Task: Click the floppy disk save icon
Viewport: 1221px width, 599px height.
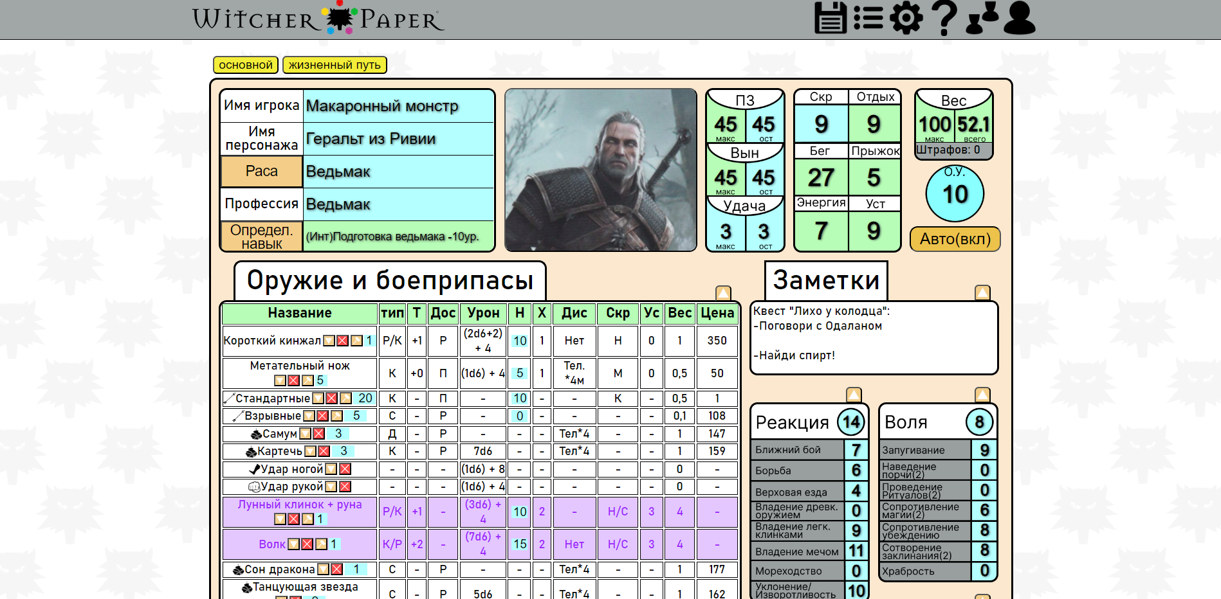Action: (x=831, y=17)
